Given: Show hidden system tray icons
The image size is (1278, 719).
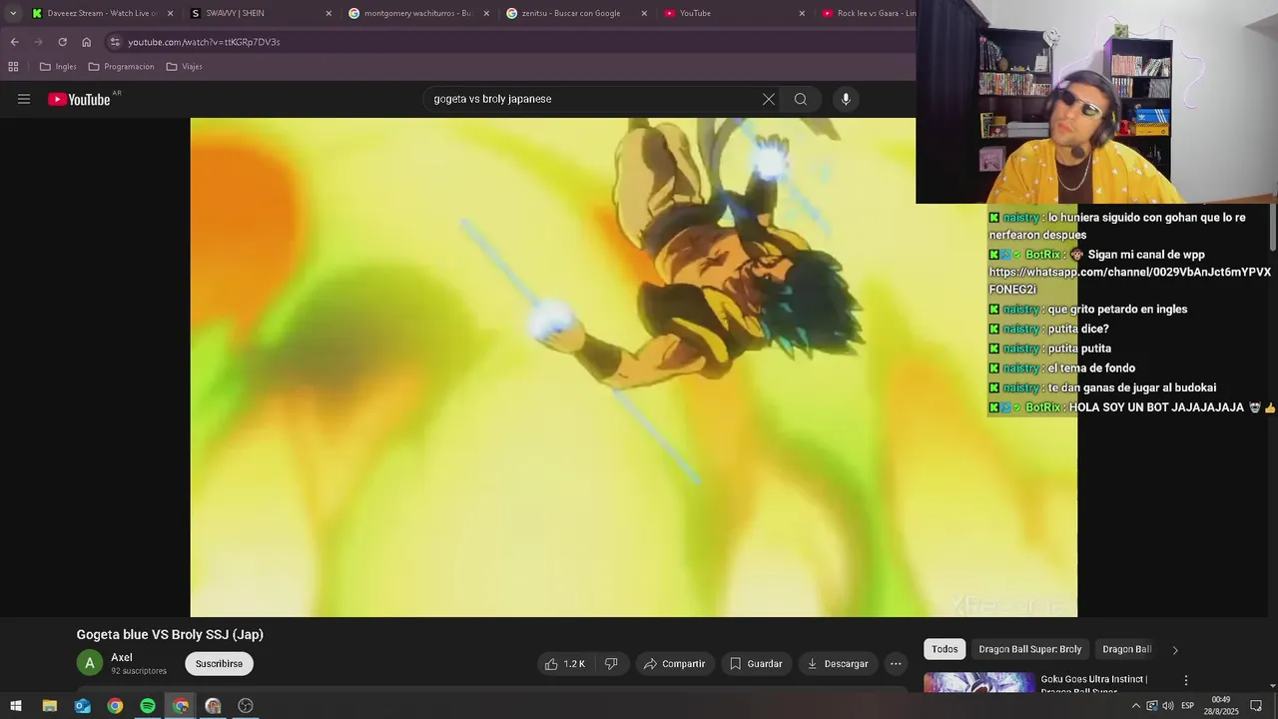Looking at the screenshot, I should tap(1135, 706).
